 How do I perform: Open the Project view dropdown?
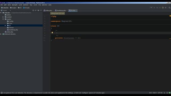point(10,10)
